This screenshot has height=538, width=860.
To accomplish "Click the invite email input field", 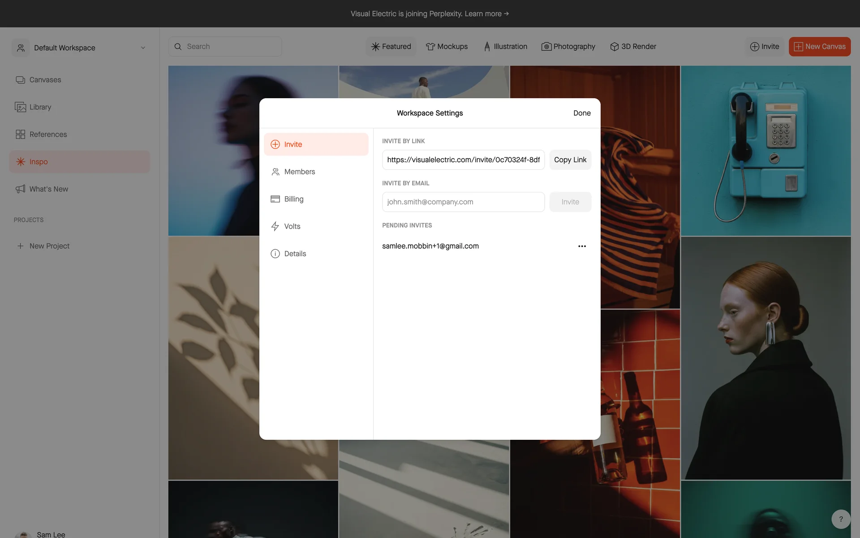I will pos(463,202).
